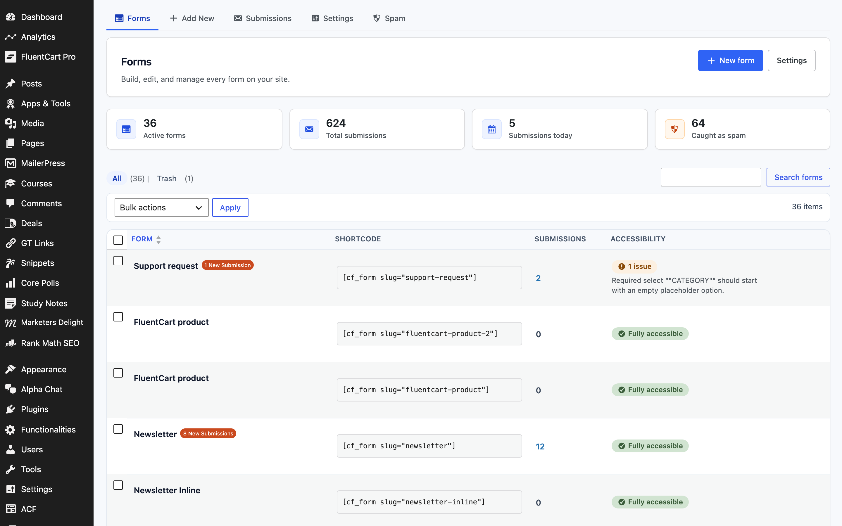Click the newsletter-inline shortcode field
The height and width of the screenshot is (526, 842).
(x=429, y=502)
